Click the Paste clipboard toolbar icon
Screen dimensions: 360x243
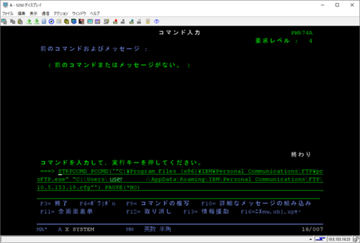[x=20, y=22]
